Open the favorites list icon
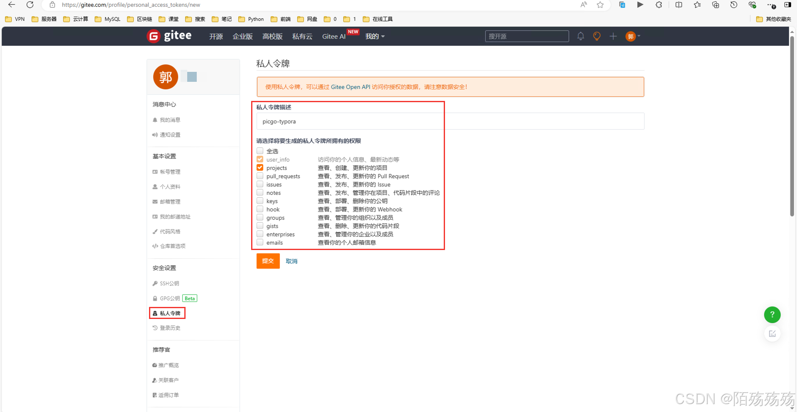797x412 pixels. click(697, 5)
